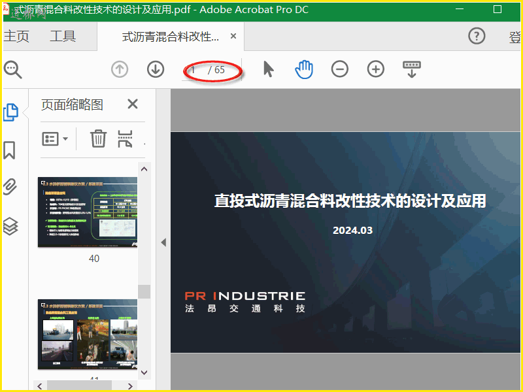
Task: Collapse navigation pane with side arrow
Action: click(x=163, y=242)
